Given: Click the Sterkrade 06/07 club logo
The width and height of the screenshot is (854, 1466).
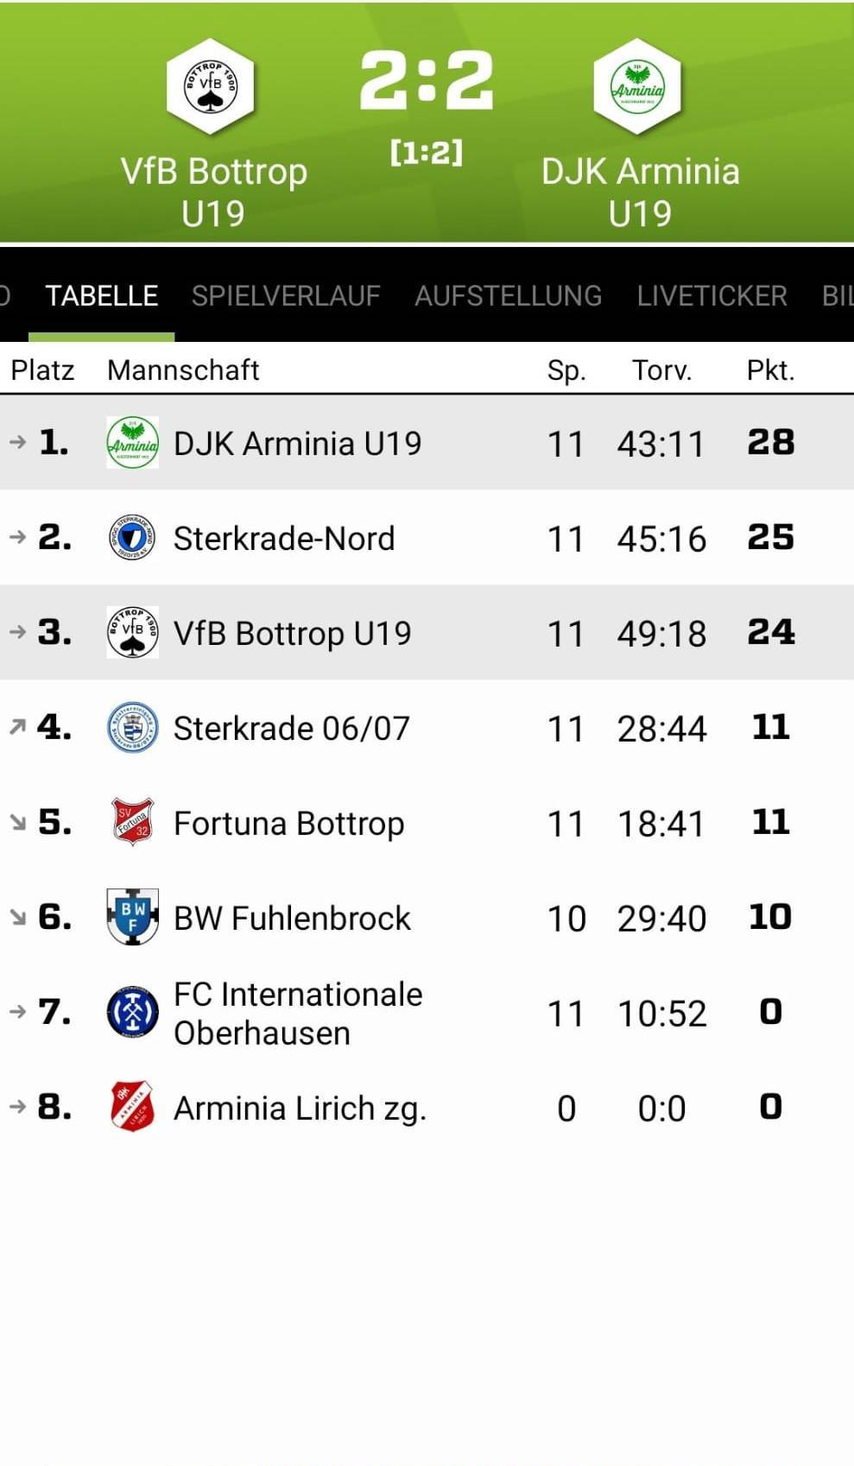Looking at the screenshot, I should click(x=132, y=728).
